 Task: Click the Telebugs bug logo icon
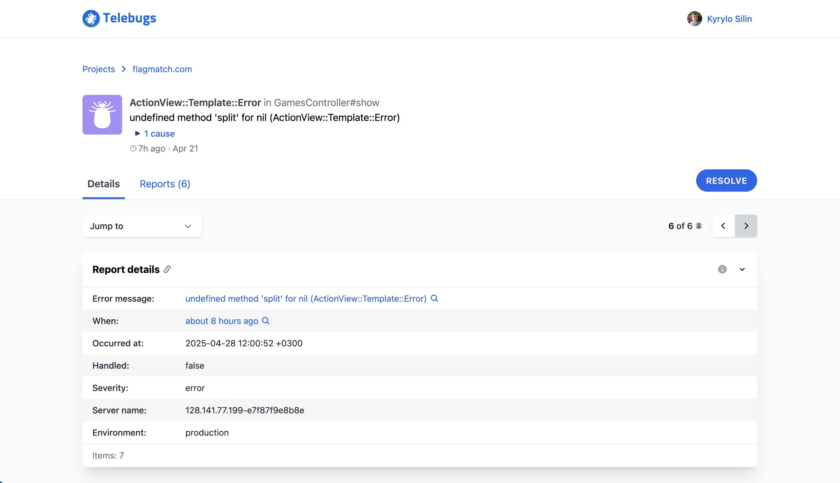pos(91,19)
